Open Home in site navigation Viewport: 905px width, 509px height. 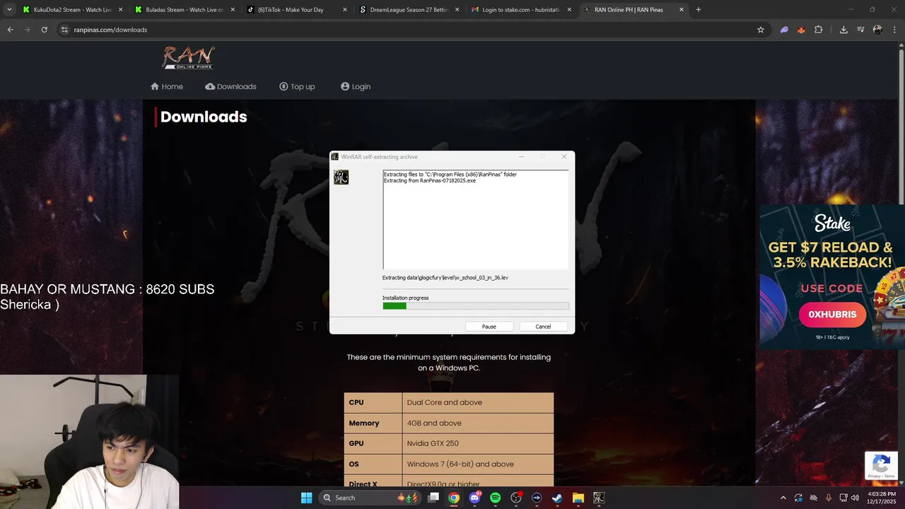click(167, 86)
